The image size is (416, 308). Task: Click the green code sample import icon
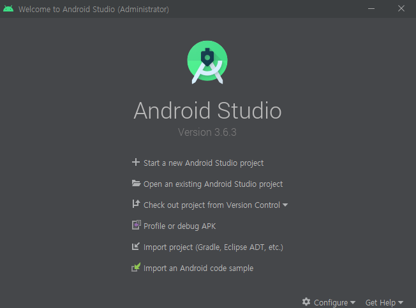tap(136, 267)
